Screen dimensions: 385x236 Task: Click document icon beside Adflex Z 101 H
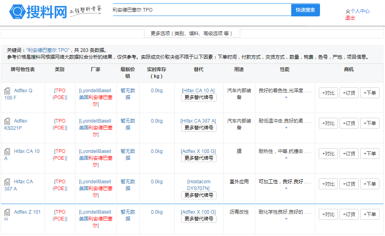point(7,212)
